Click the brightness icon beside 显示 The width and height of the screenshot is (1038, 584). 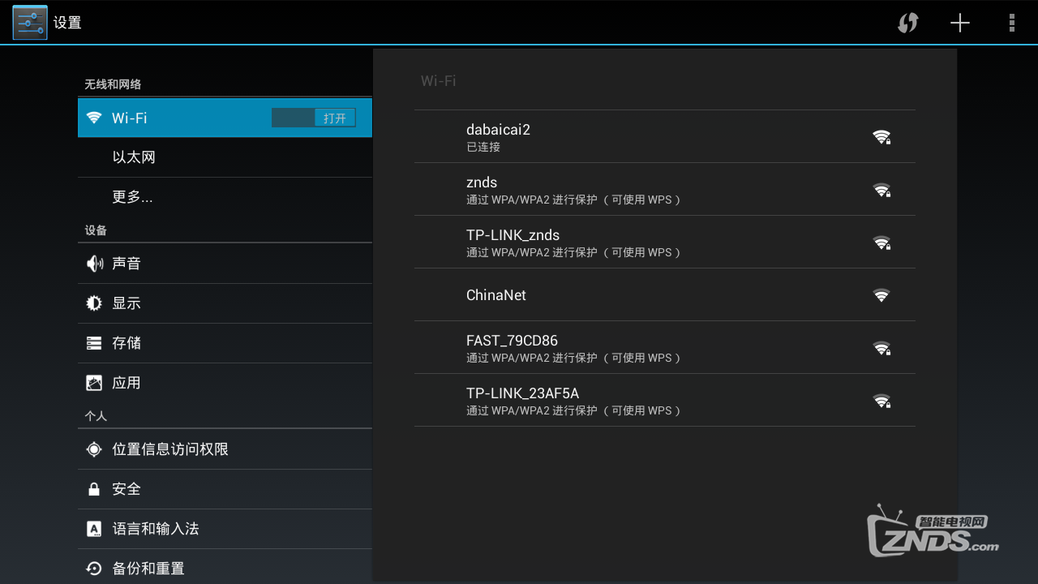(94, 303)
